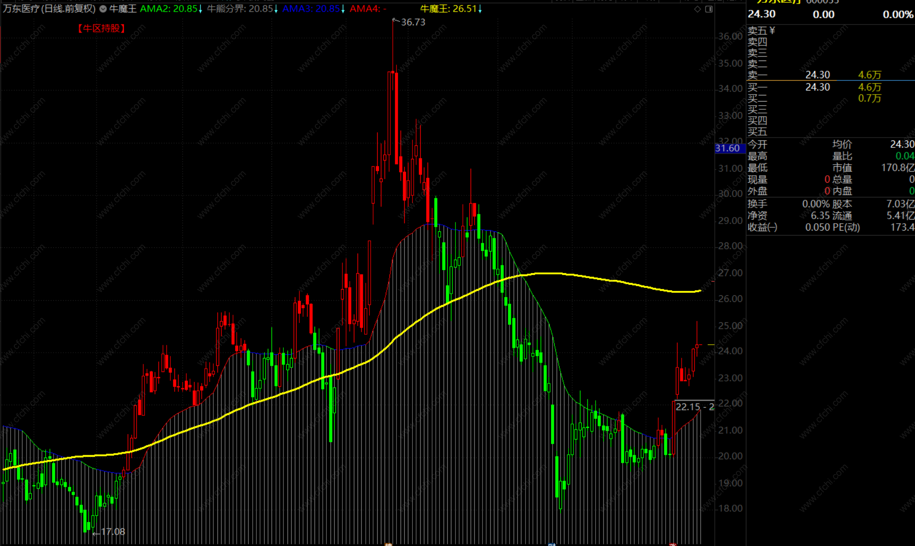Click the blue 31.60 price axis label
915x546 pixels.
click(728, 148)
